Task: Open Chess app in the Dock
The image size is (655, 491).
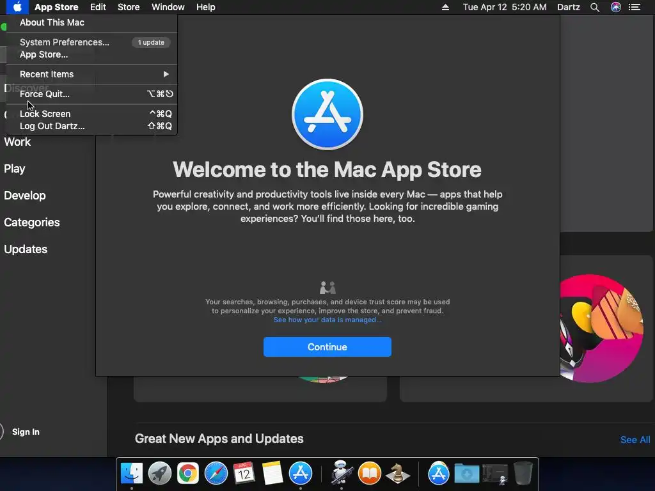Action: (397, 474)
